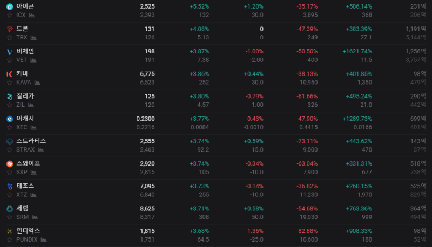Open the chart icon next to STRAX

point(41,150)
